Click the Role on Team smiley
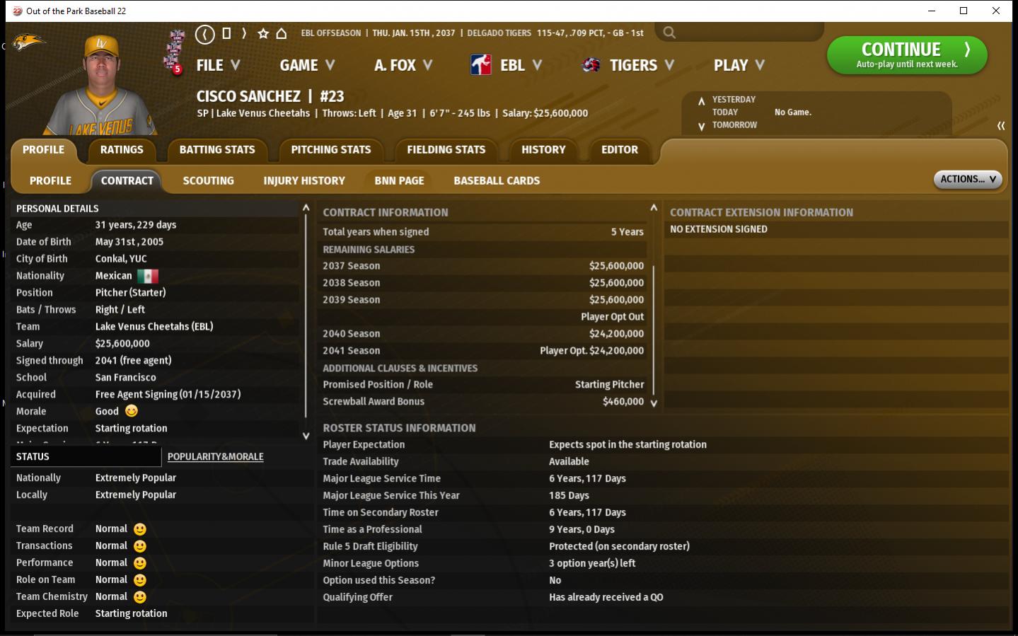The image size is (1018, 636). (140, 580)
